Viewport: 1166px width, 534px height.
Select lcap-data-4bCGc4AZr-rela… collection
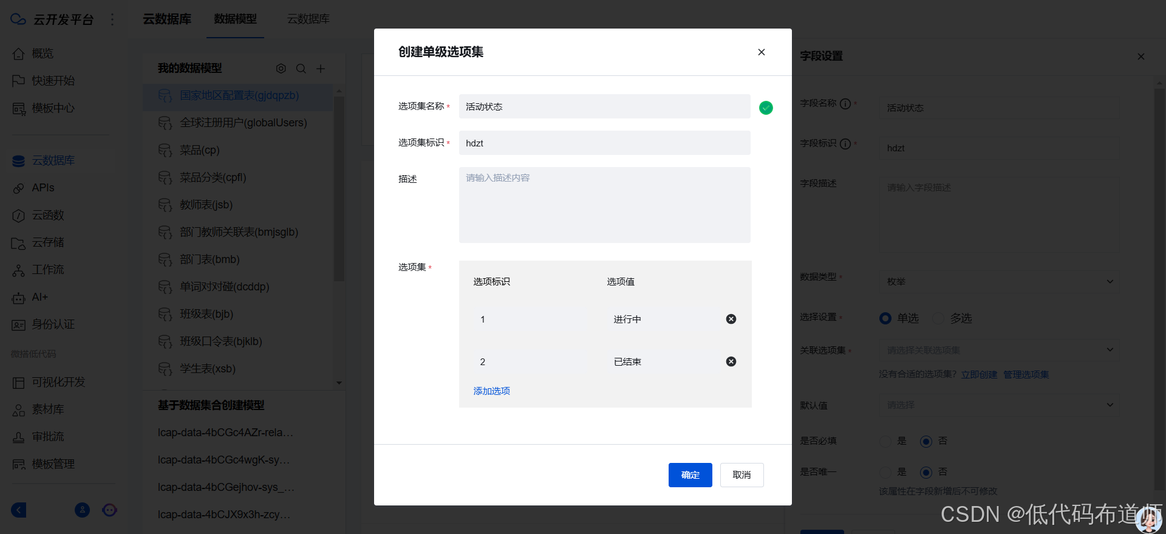click(x=225, y=433)
